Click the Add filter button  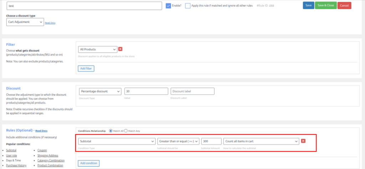[86, 68]
